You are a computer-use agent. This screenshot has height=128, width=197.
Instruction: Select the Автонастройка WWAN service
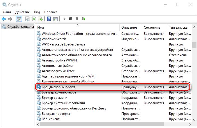pyautogui.click(x=59, y=60)
